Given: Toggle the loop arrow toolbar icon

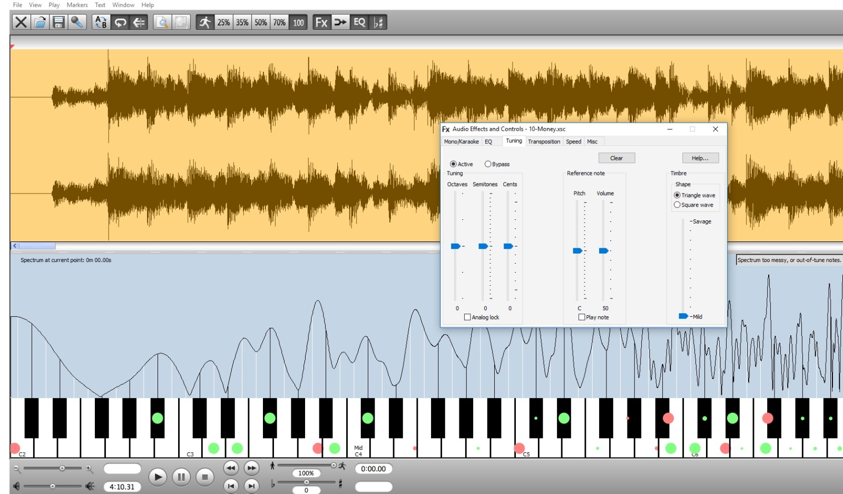Looking at the screenshot, I should [120, 22].
